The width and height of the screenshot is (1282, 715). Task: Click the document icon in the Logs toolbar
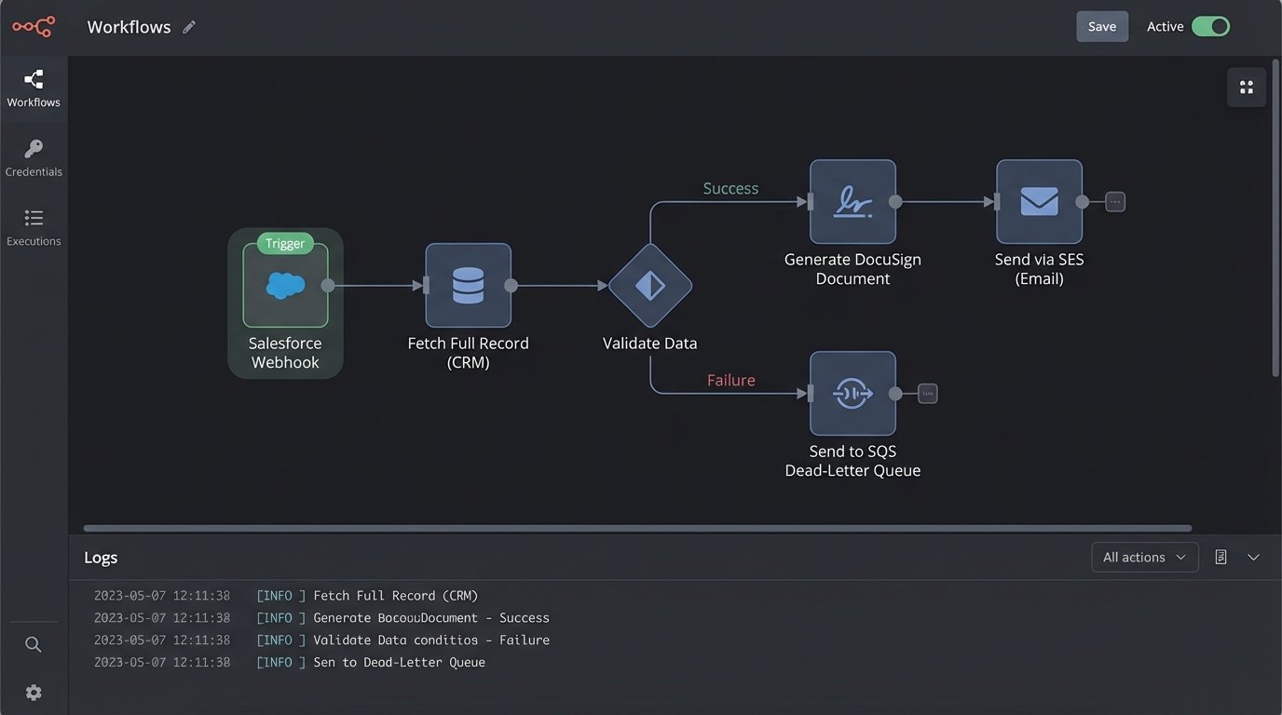pos(1221,556)
